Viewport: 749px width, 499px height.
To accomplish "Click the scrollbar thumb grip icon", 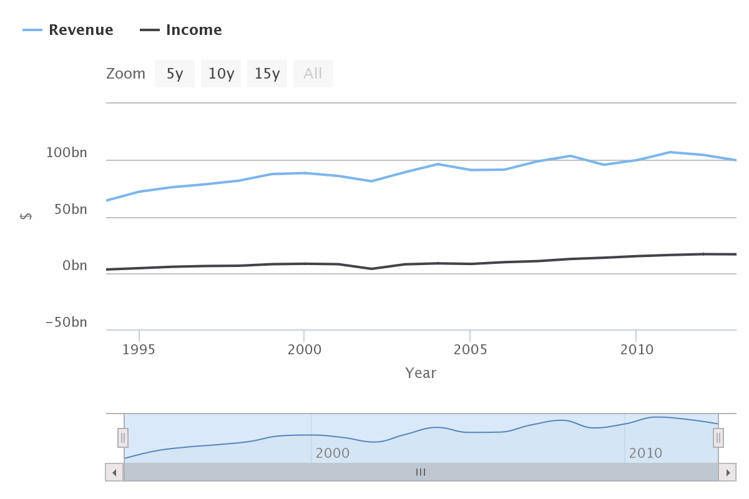I will pyautogui.click(x=421, y=472).
